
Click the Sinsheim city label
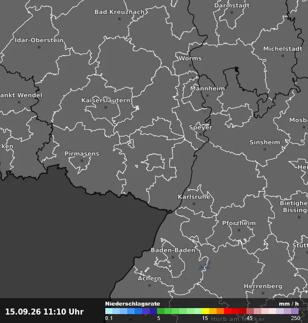(265, 142)
